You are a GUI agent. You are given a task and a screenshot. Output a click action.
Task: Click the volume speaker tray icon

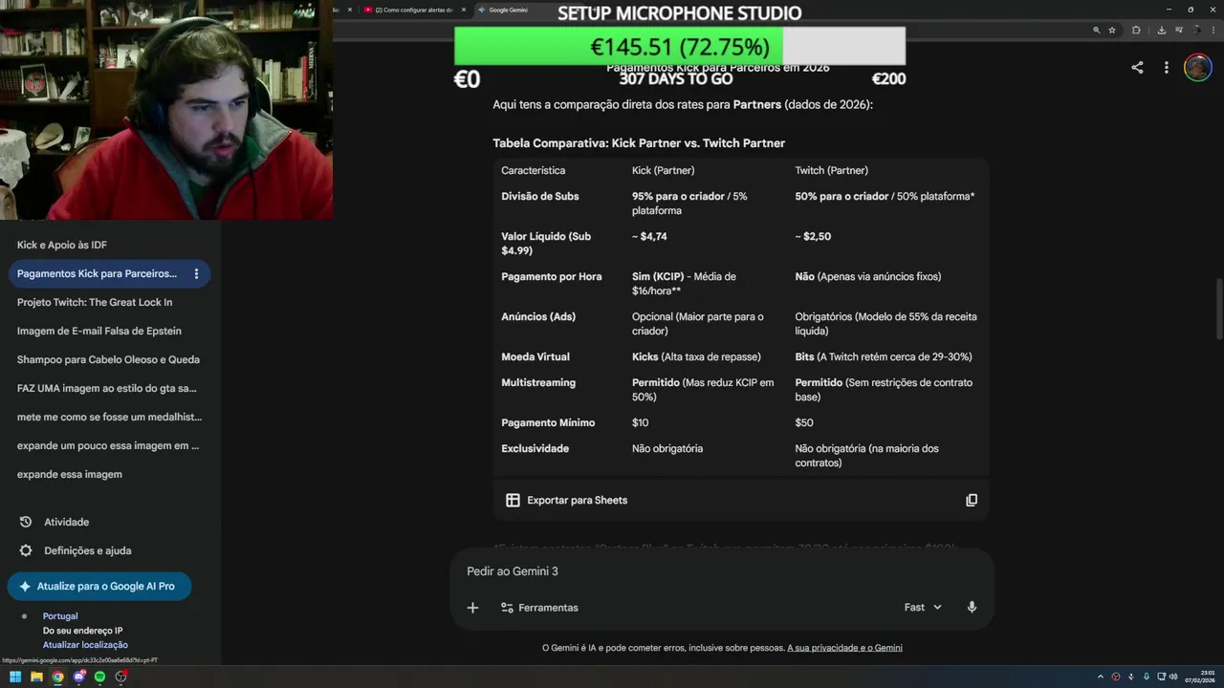click(1173, 677)
